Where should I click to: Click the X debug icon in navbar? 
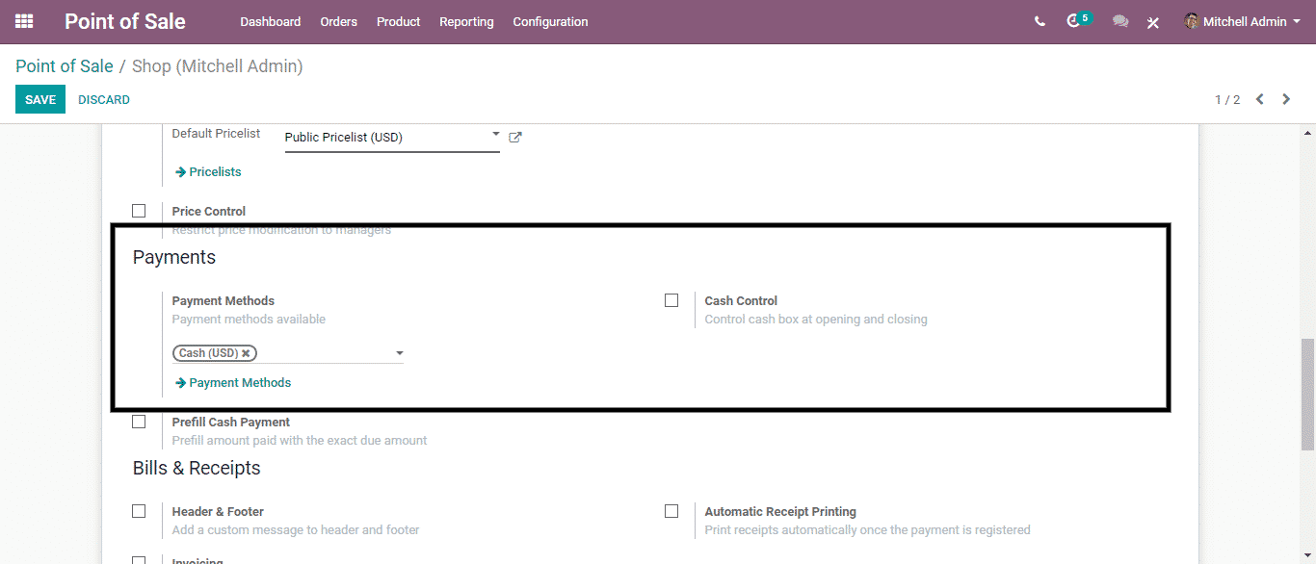(x=1152, y=22)
